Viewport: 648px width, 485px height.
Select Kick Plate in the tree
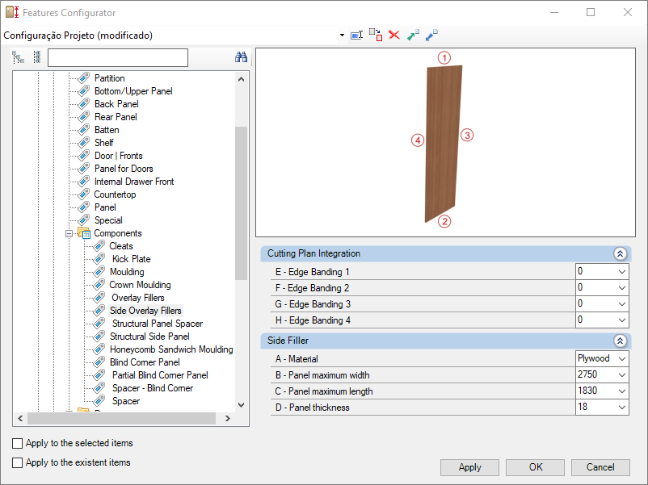(131, 259)
